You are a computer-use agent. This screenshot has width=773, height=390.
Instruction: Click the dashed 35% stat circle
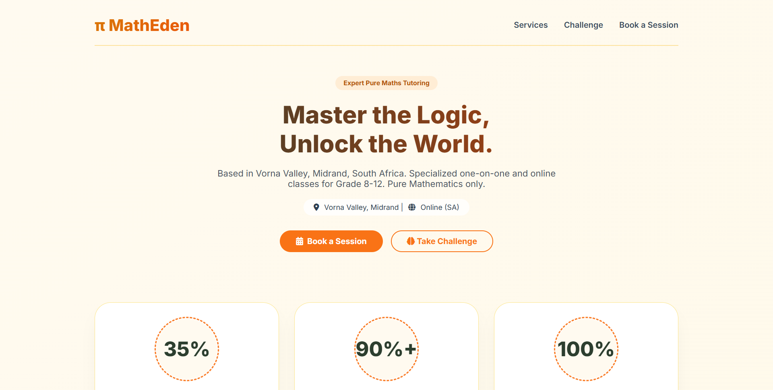[x=186, y=349]
